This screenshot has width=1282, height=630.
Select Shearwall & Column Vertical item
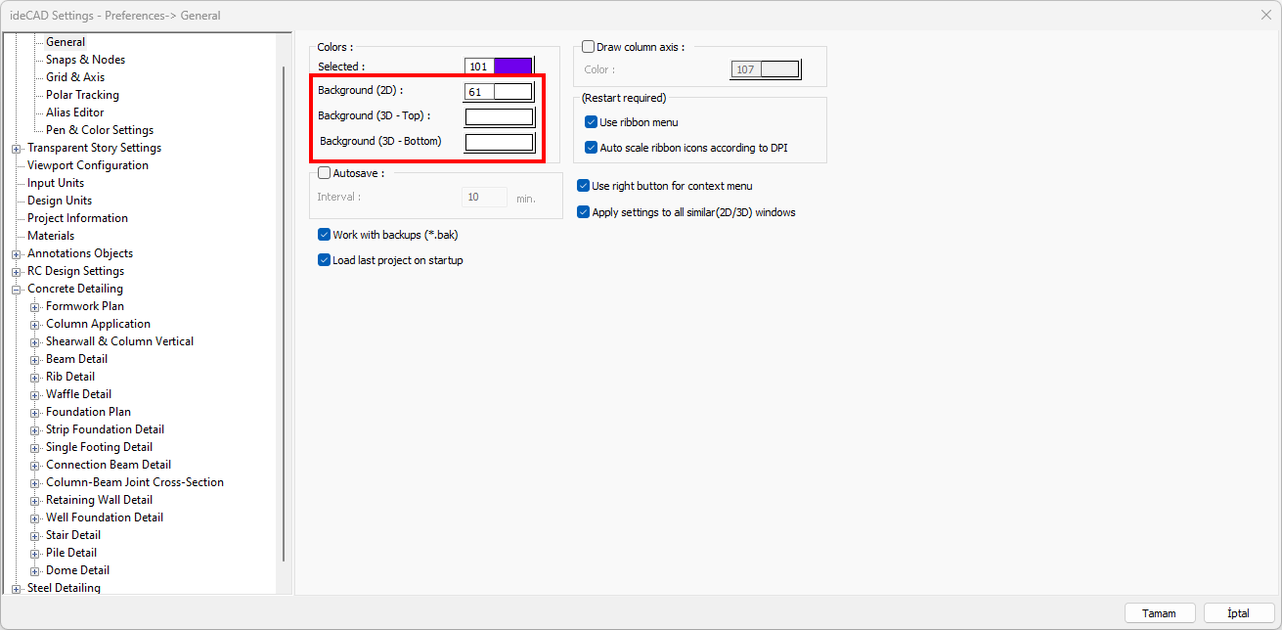(119, 341)
